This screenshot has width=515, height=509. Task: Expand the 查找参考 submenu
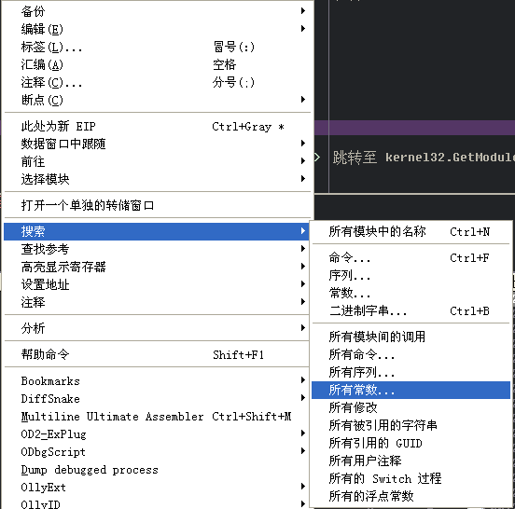point(157,249)
